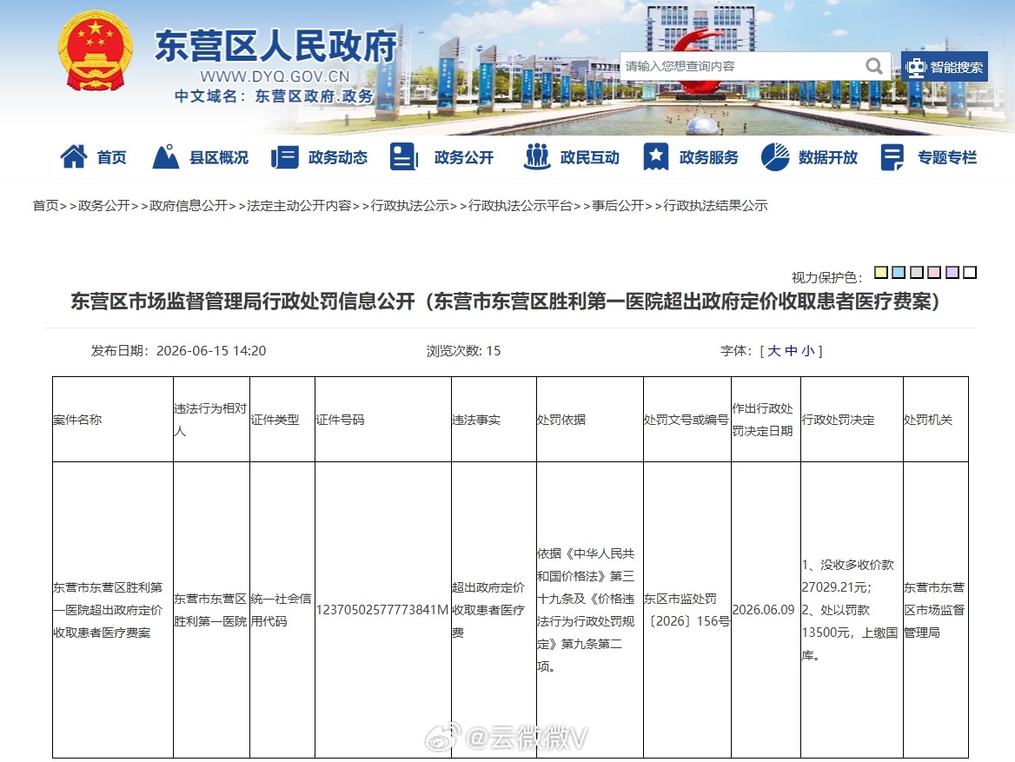Click the 东营市东营区市场监督管理局 cell
Viewport: 1015px width, 762px height.
pyautogui.click(x=934, y=610)
